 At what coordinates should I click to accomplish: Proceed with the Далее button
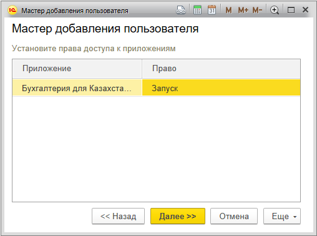pyautogui.click(x=178, y=216)
